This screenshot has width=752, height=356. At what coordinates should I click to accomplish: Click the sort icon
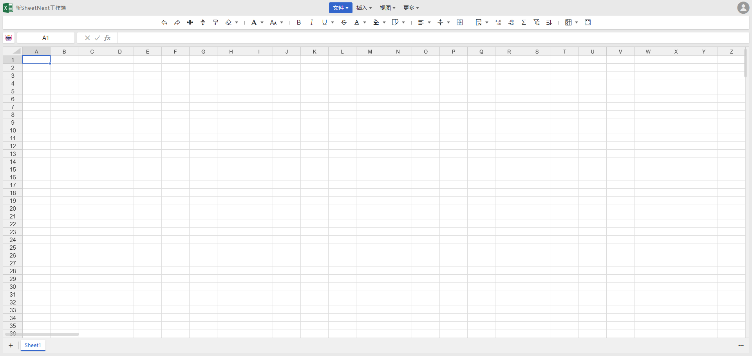pyautogui.click(x=549, y=23)
